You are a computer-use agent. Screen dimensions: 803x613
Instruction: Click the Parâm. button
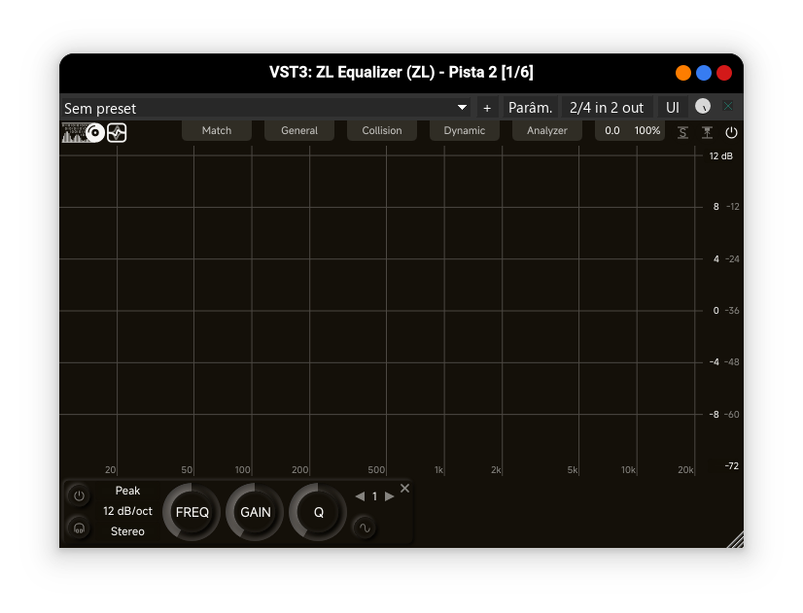point(529,107)
